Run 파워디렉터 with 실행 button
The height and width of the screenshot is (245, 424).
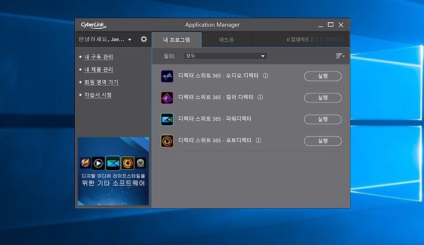(323, 119)
